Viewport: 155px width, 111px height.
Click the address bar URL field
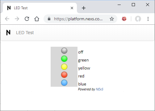(78, 19)
